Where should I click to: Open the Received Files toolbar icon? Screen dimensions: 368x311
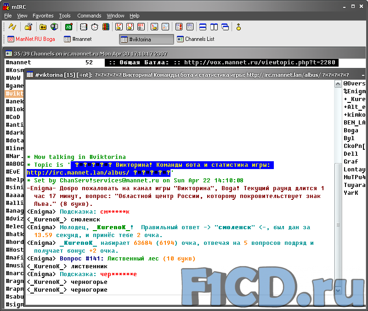click(x=154, y=27)
